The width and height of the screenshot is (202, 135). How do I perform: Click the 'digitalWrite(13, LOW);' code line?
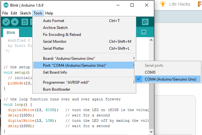[32, 121]
